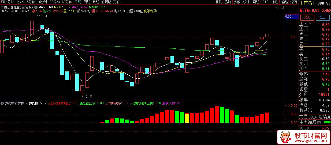Click the 返回 back button
The image size is (331, 145).
pos(294,2)
